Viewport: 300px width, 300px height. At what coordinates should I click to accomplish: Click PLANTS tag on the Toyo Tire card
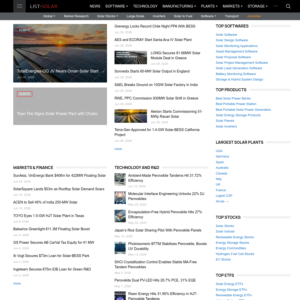[x=24, y=94]
